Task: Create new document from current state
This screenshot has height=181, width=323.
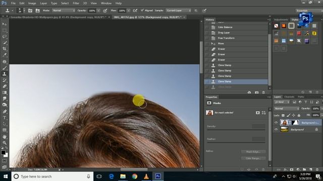Action: (249, 93)
